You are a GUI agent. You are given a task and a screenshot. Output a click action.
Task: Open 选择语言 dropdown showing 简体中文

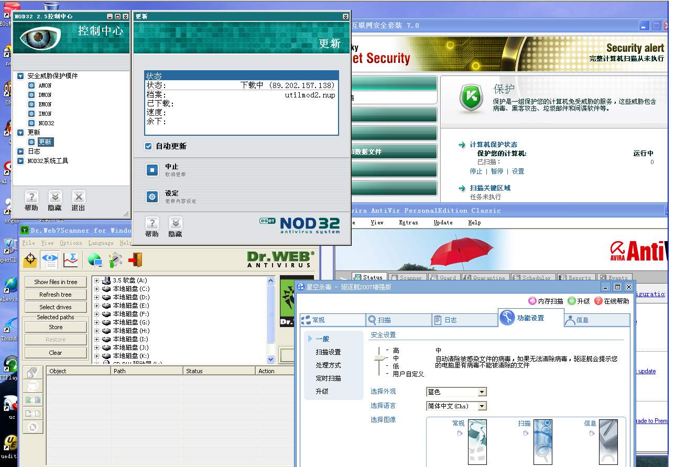tap(456, 406)
